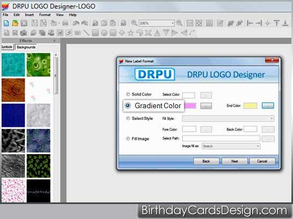Open the Fill Style dropdown

click(x=228, y=118)
